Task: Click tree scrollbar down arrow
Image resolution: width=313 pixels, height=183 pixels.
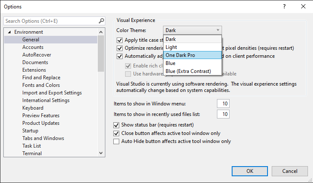Action: [101, 153]
